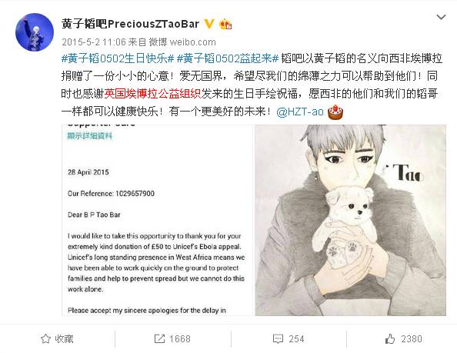Image resolution: width=457 pixels, height=353 pixels.
Task: Open hashtag #黄子韬0502益起来#
Action: point(228,58)
